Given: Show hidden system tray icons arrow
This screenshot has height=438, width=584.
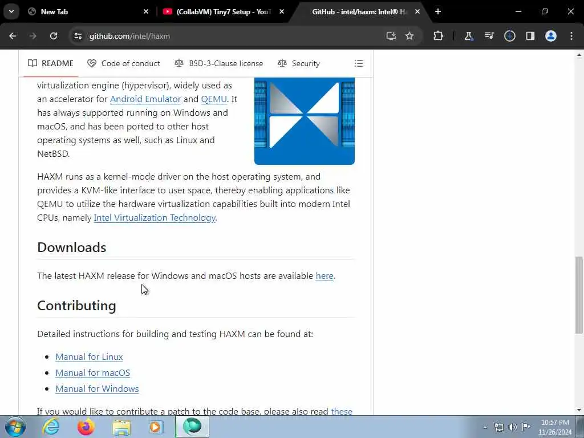Looking at the screenshot, I should 485,427.
